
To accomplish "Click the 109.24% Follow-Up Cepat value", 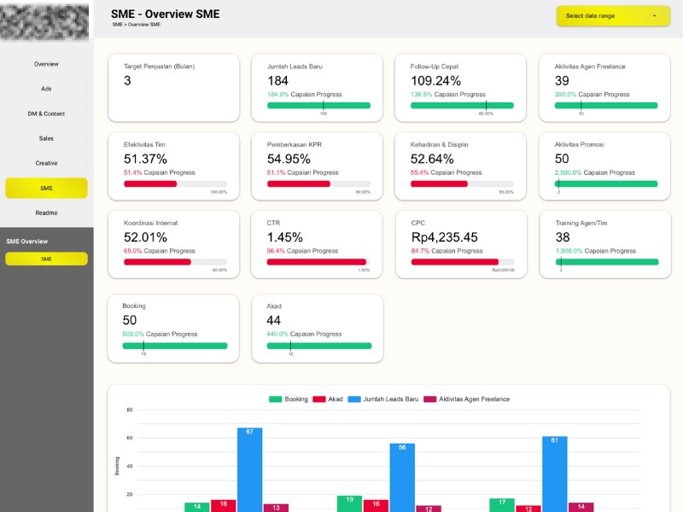I will coord(435,81).
